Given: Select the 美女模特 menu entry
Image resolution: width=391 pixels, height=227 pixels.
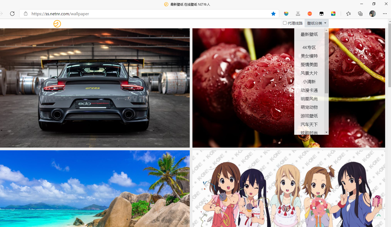Looking at the screenshot, I should [x=309, y=56].
